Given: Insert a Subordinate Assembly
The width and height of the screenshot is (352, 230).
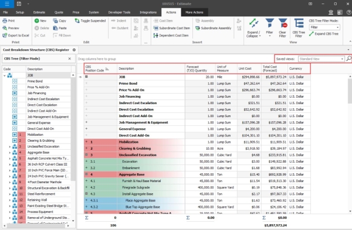Looking at the screenshot, I should coord(214,28).
